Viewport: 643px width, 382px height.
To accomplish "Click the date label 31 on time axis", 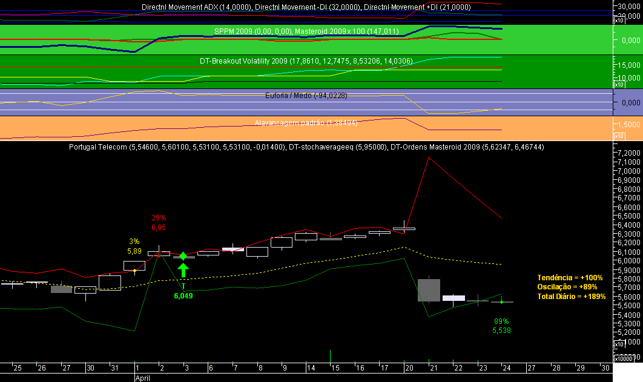I will pos(115,368).
